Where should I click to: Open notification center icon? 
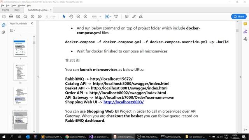244,136
